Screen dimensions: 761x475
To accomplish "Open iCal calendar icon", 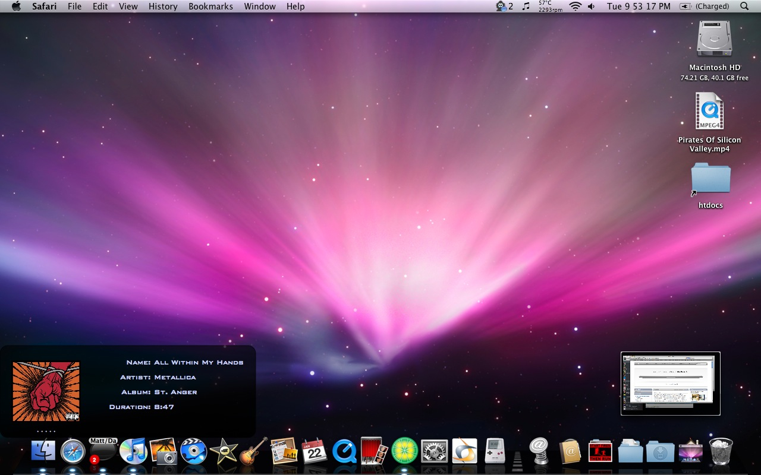I will click(314, 451).
